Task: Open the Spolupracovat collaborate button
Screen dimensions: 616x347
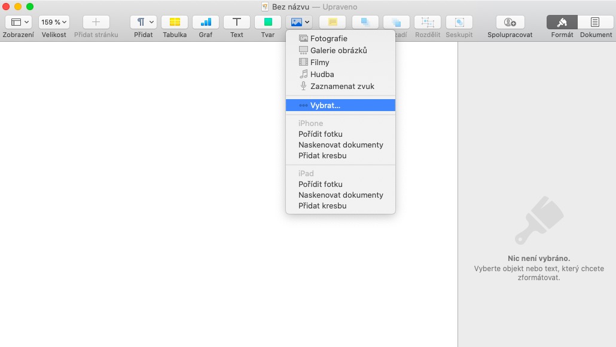Action: point(510,22)
